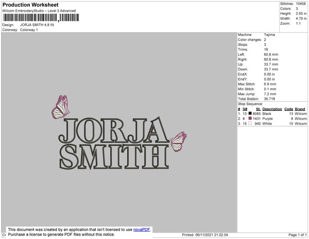Click the 'EndX:' value '0.00 in'
Viewport: 309px width, 239px height.
(269, 74)
